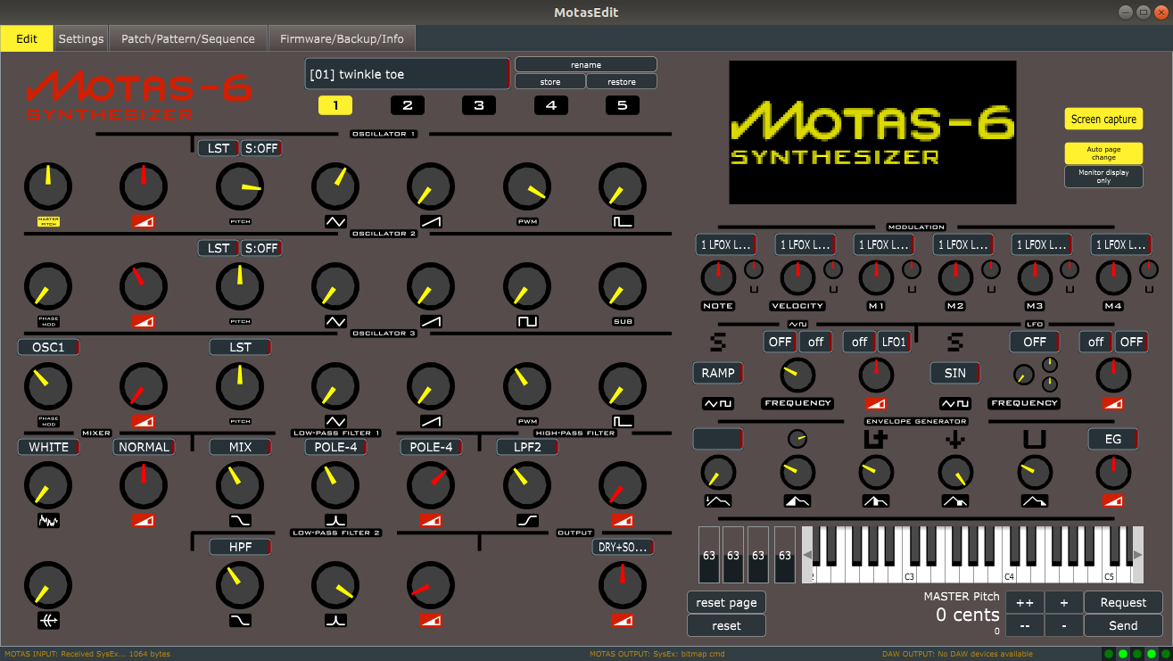
Task: Click Oscillator 1 red level ramp icon
Action: coord(144,221)
